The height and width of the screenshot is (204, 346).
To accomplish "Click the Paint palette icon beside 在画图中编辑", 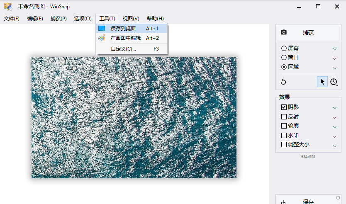I will 102,38.
